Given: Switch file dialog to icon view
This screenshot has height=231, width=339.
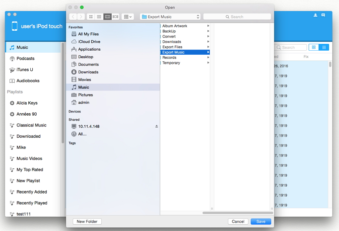Looking at the screenshot, I should coord(91,17).
